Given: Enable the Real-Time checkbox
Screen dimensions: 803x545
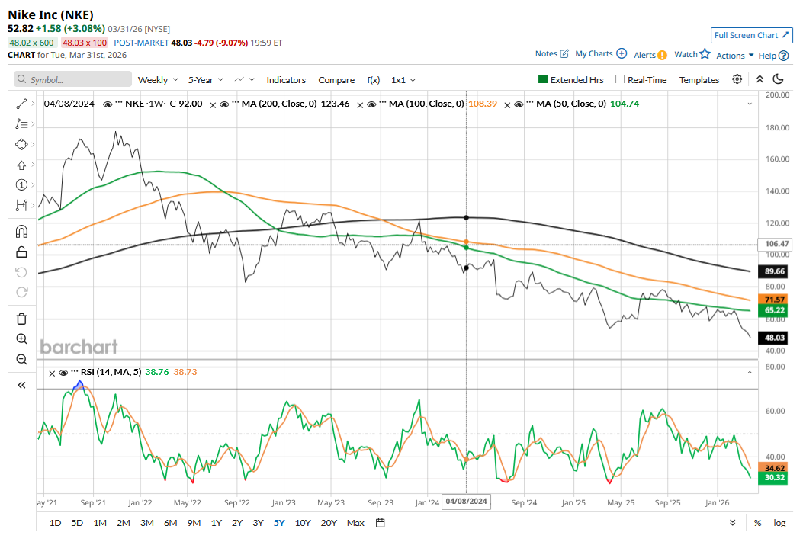Looking at the screenshot, I should (x=620, y=79).
